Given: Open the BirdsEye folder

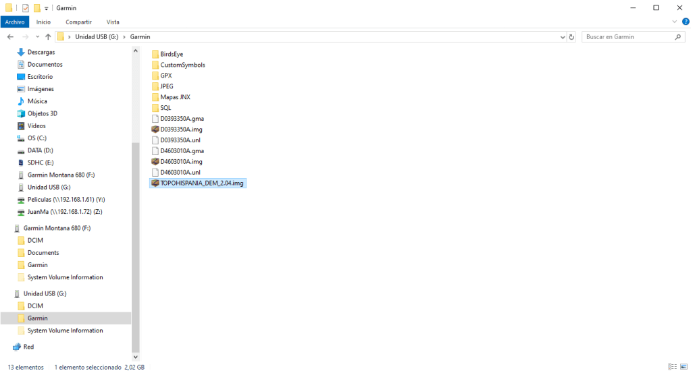Looking at the screenshot, I should [171, 54].
